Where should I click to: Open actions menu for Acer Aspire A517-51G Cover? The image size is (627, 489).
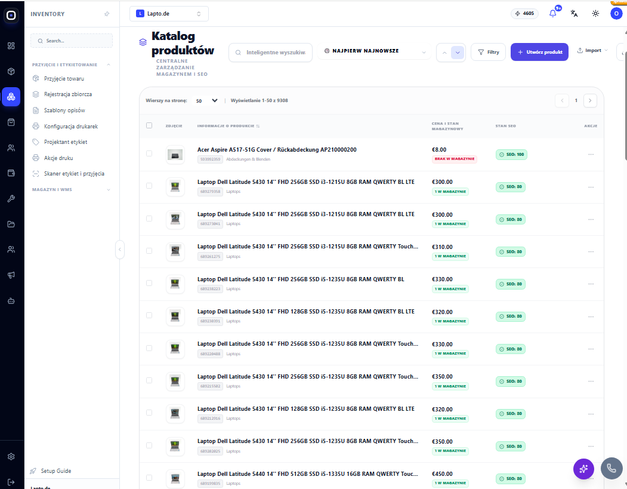click(591, 155)
